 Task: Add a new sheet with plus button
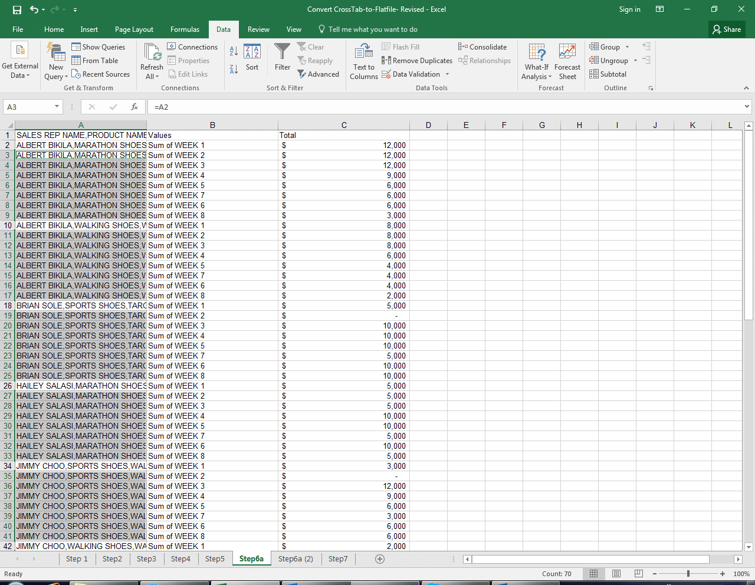click(380, 559)
